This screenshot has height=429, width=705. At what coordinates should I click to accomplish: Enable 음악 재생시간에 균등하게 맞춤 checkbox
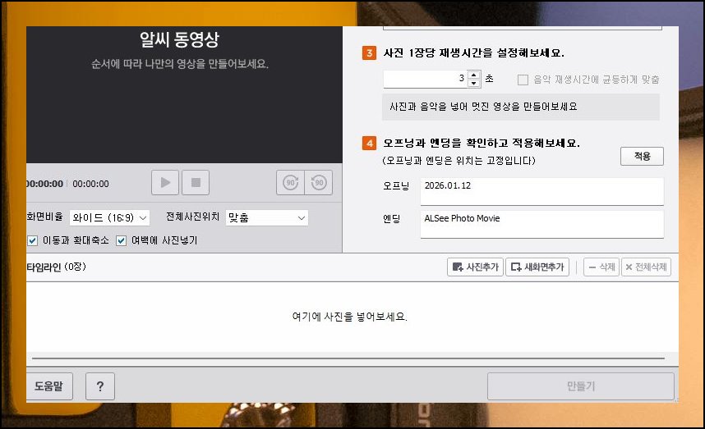523,80
